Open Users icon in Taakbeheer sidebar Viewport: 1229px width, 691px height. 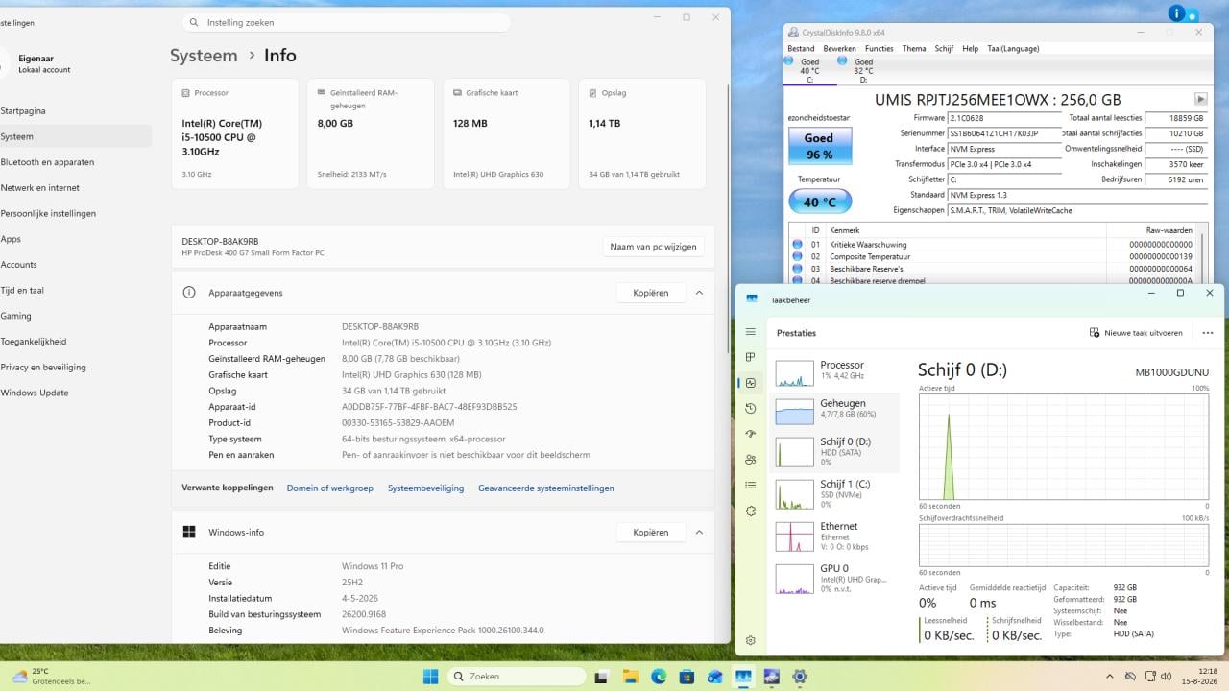click(x=751, y=460)
